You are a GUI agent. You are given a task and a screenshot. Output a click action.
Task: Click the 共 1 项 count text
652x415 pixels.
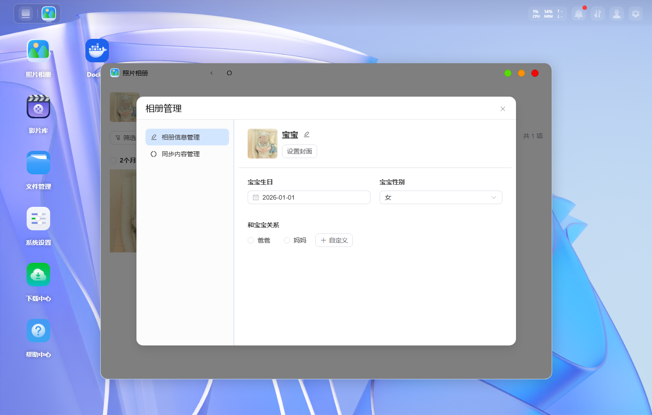click(x=533, y=136)
